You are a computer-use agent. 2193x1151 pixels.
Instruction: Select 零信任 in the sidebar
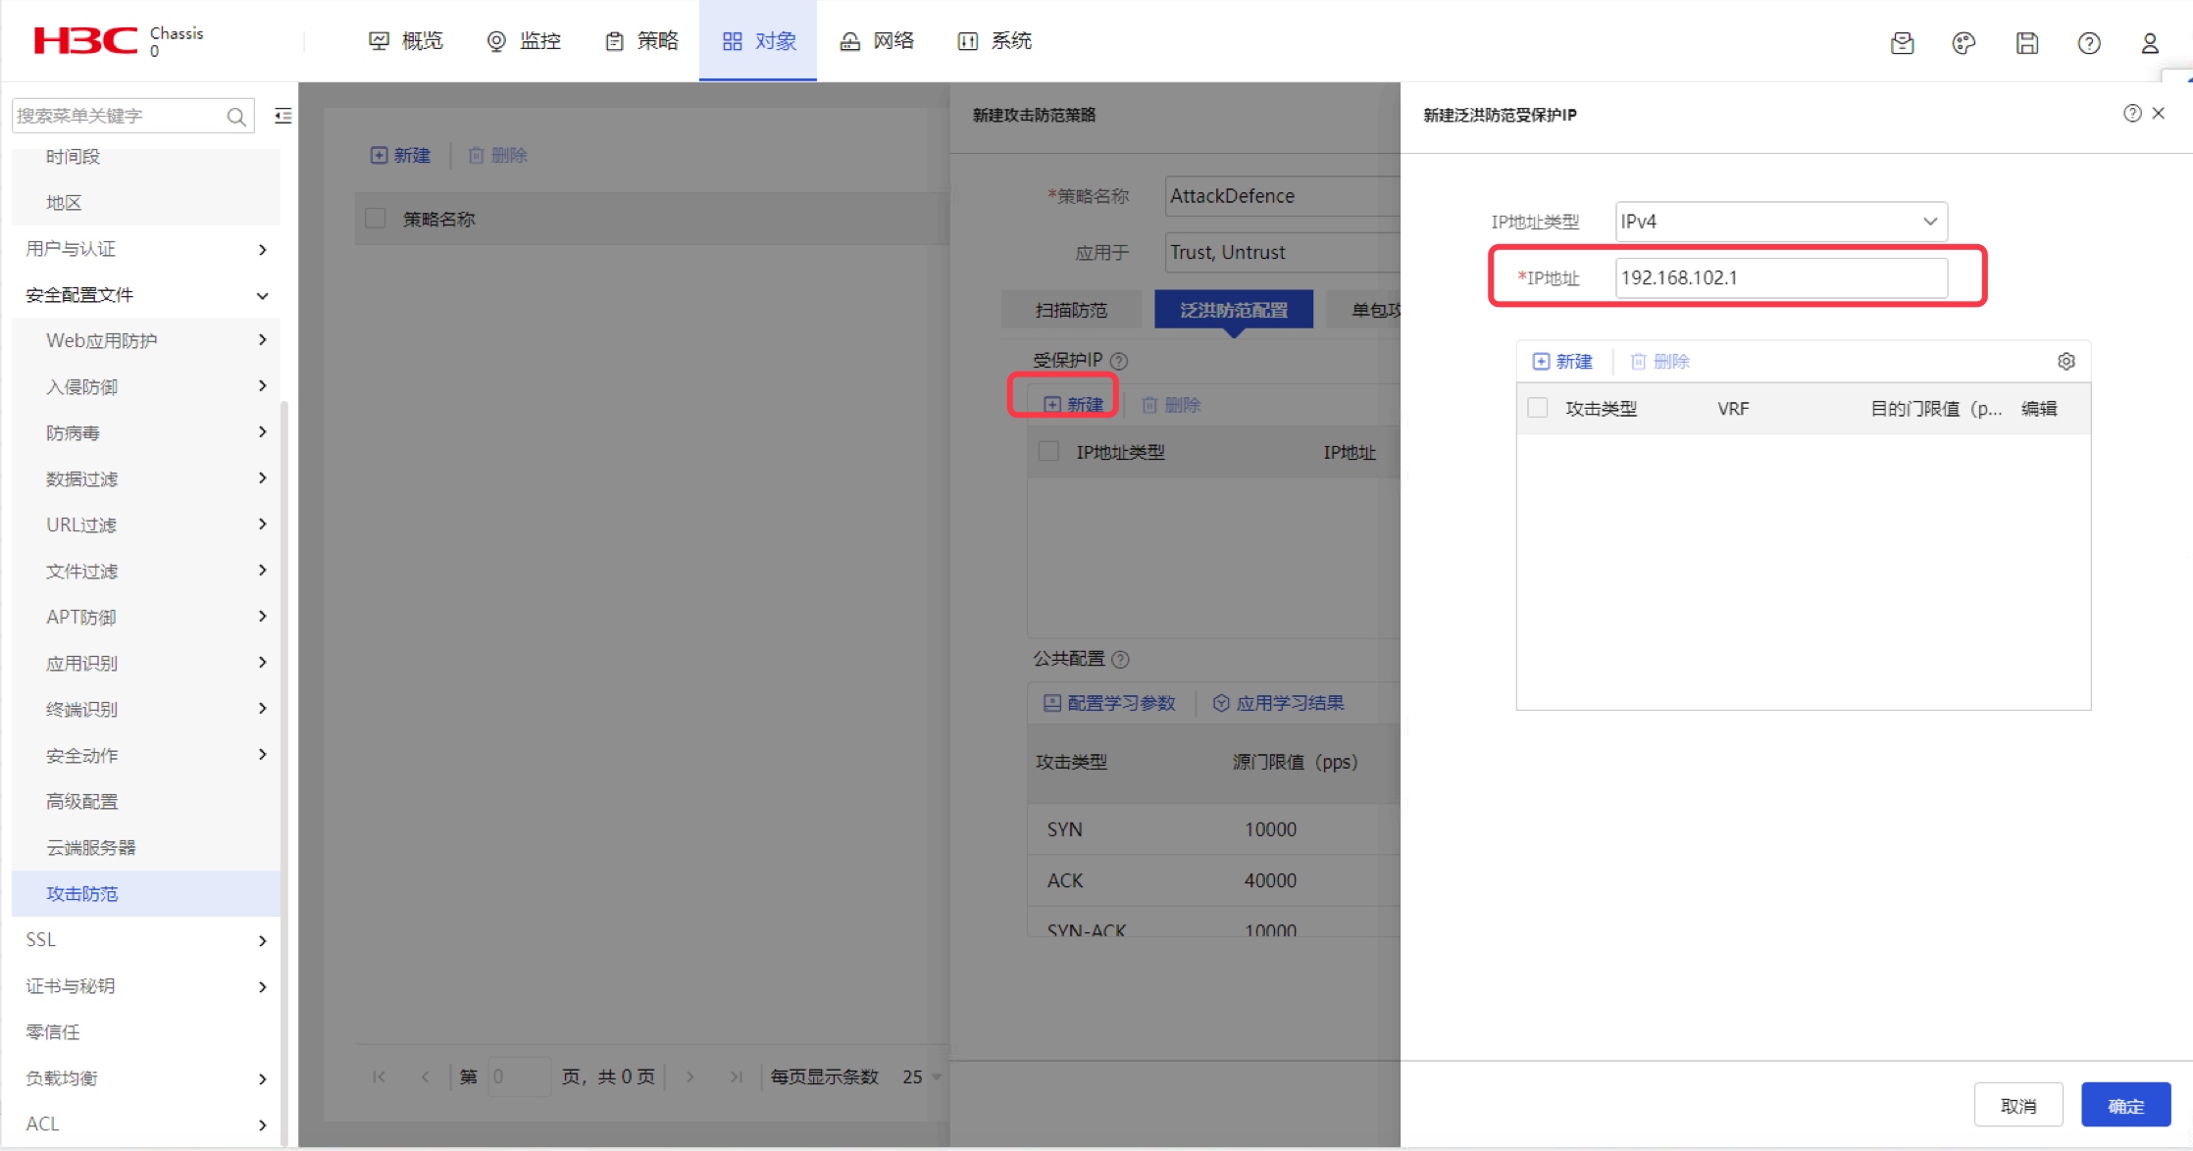pyautogui.click(x=146, y=1031)
